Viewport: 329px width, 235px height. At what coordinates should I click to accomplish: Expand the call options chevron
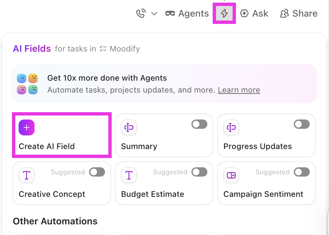tap(154, 14)
